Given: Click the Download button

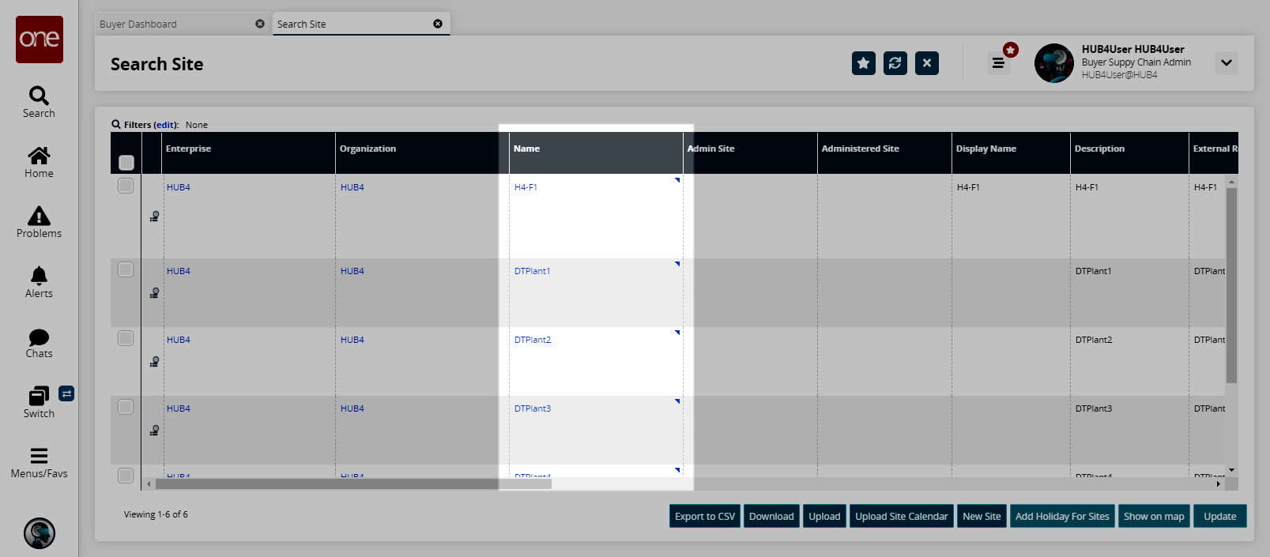Looking at the screenshot, I should tap(771, 516).
